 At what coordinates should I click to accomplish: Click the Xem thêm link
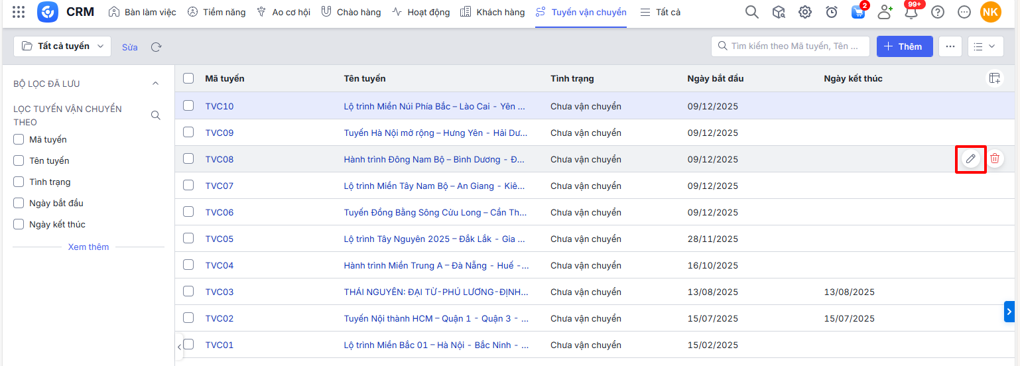pyautogui.click(x=88, y=247)
